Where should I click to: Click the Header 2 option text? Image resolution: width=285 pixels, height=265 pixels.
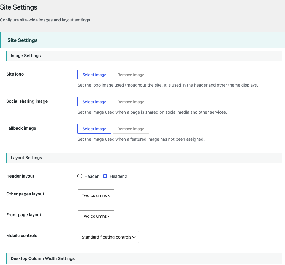point(118,176)
